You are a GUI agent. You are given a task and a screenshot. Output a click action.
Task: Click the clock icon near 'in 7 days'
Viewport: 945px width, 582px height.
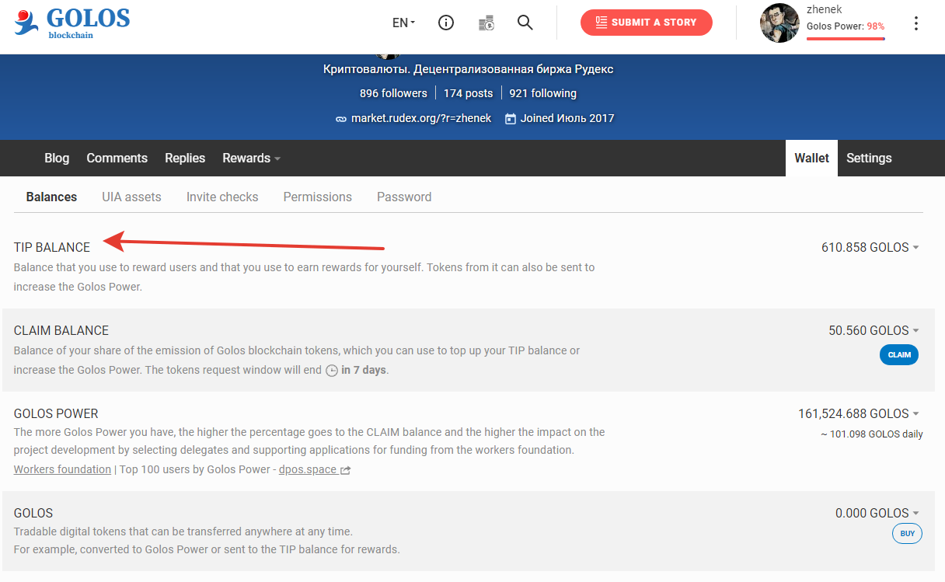tap(332, 371)
